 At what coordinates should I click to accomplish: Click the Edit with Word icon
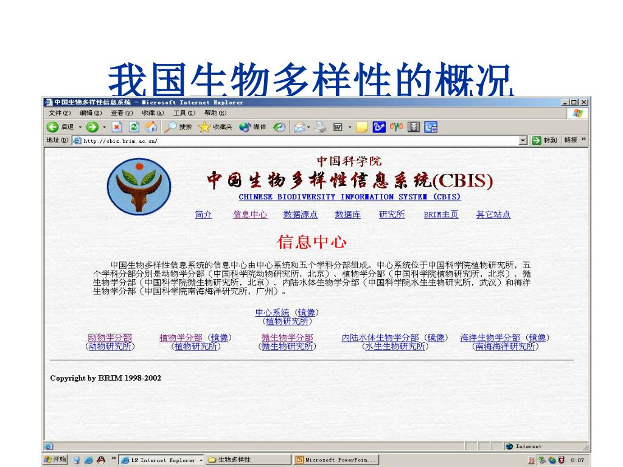tap(338, 127)
